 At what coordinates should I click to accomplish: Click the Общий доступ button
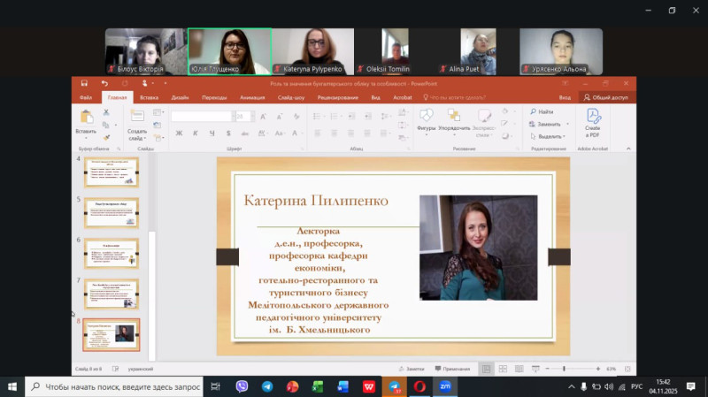605,97
